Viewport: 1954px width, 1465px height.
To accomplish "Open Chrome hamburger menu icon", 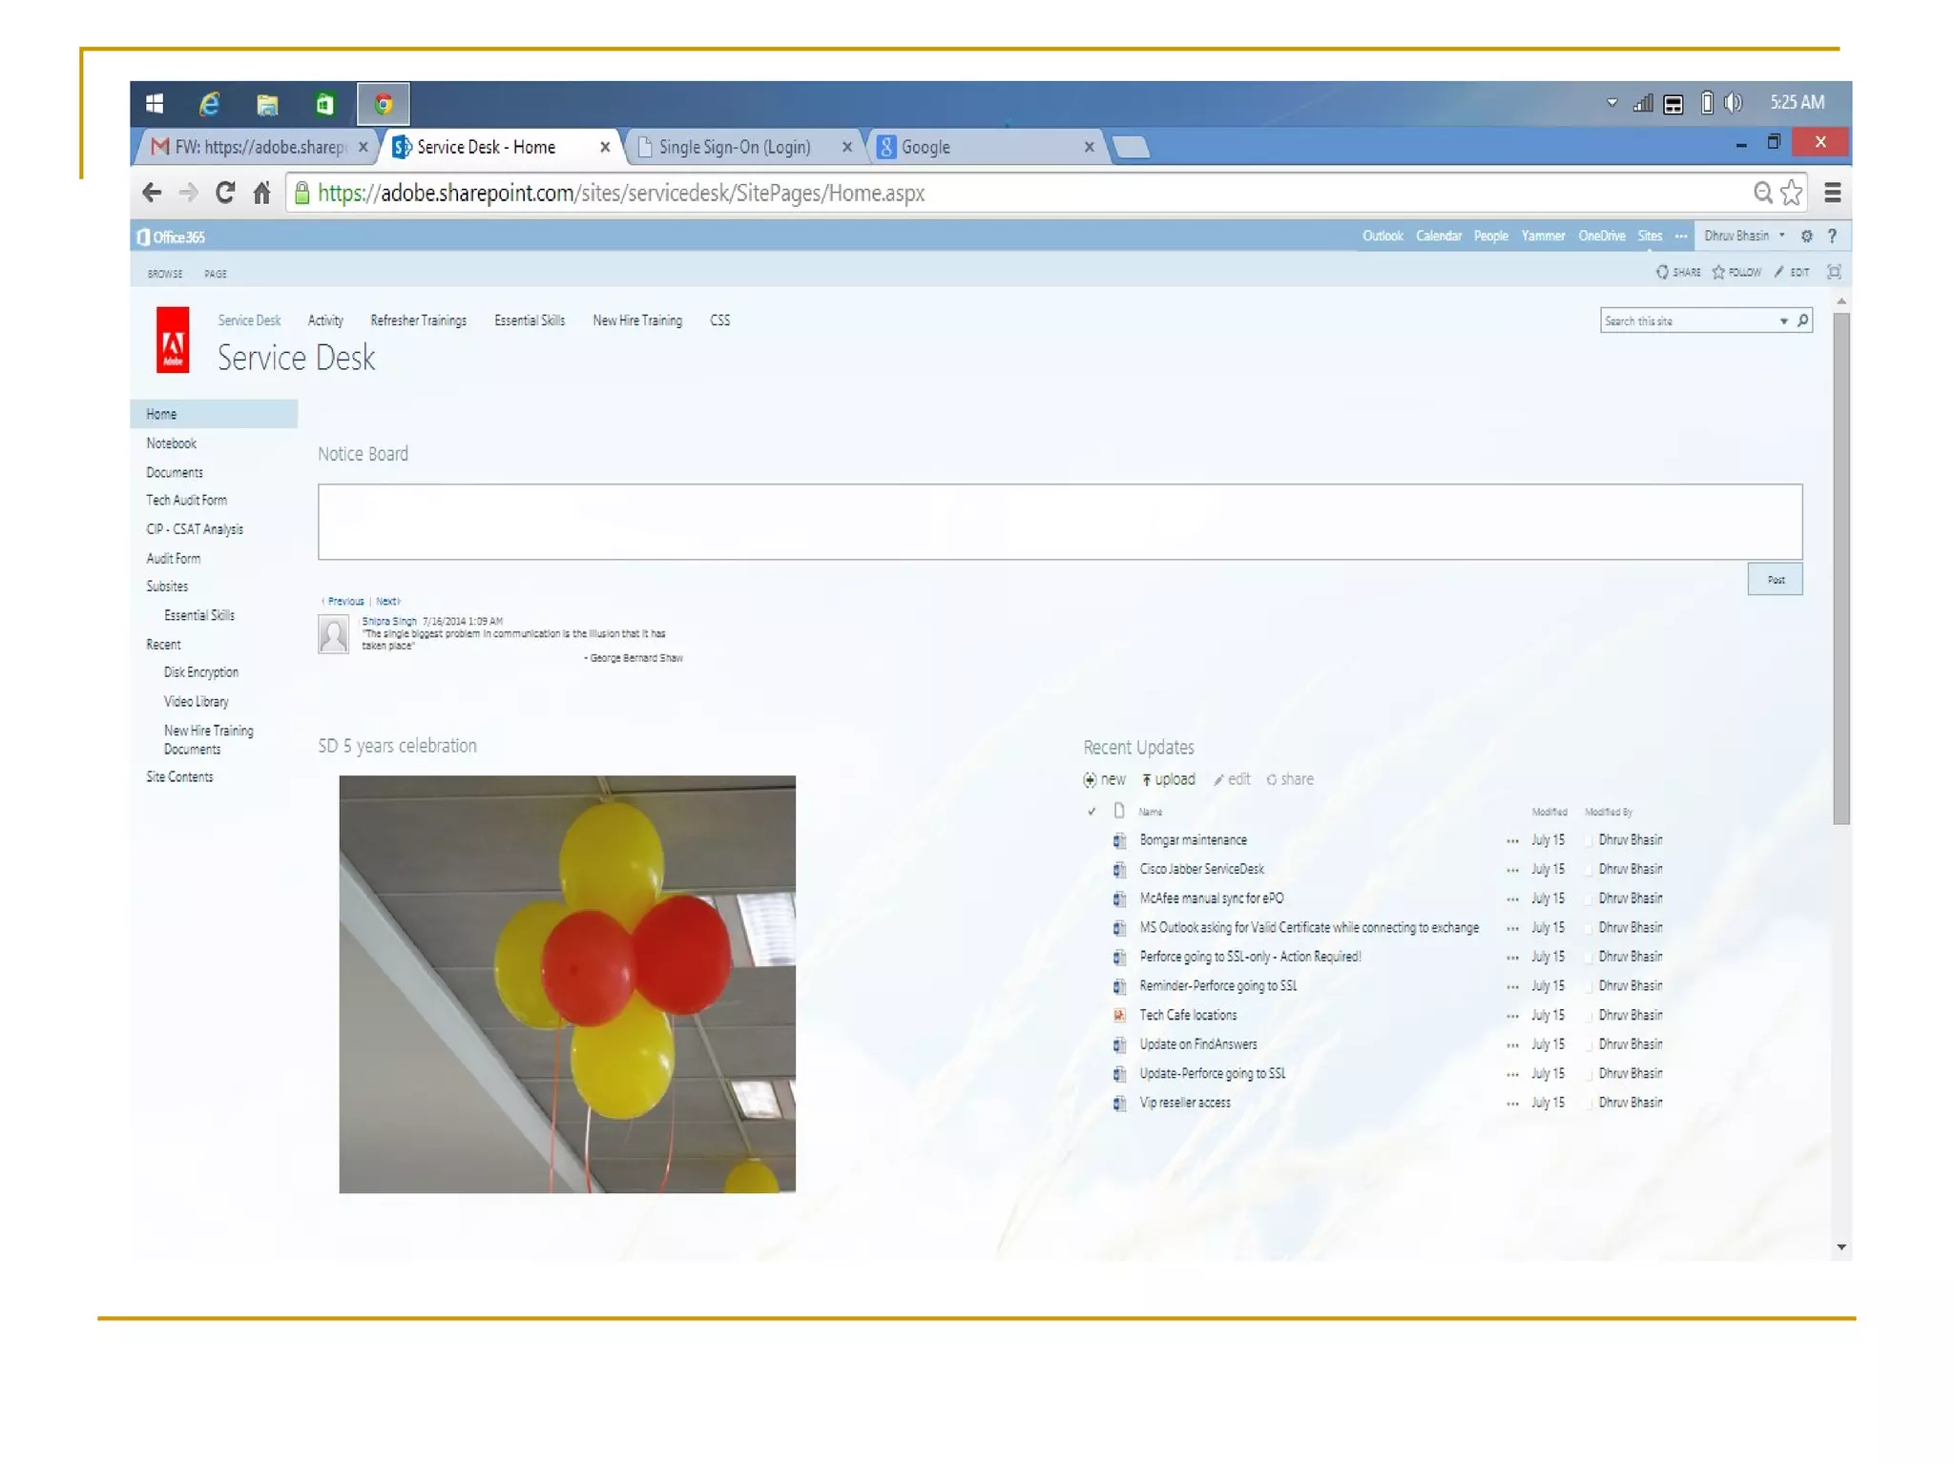I will click(1832, 194).
